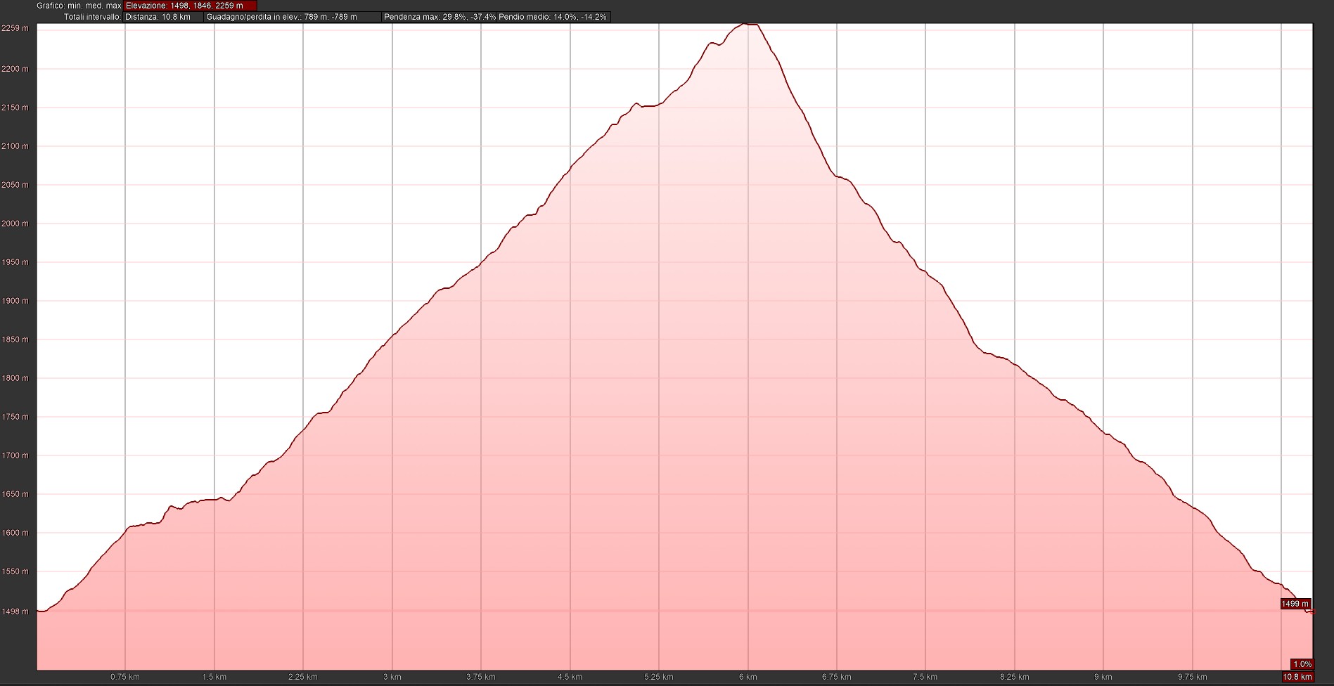1334x686 pixels.
Task: Click the 2000 m y-axis label
Action: [15, 224]
